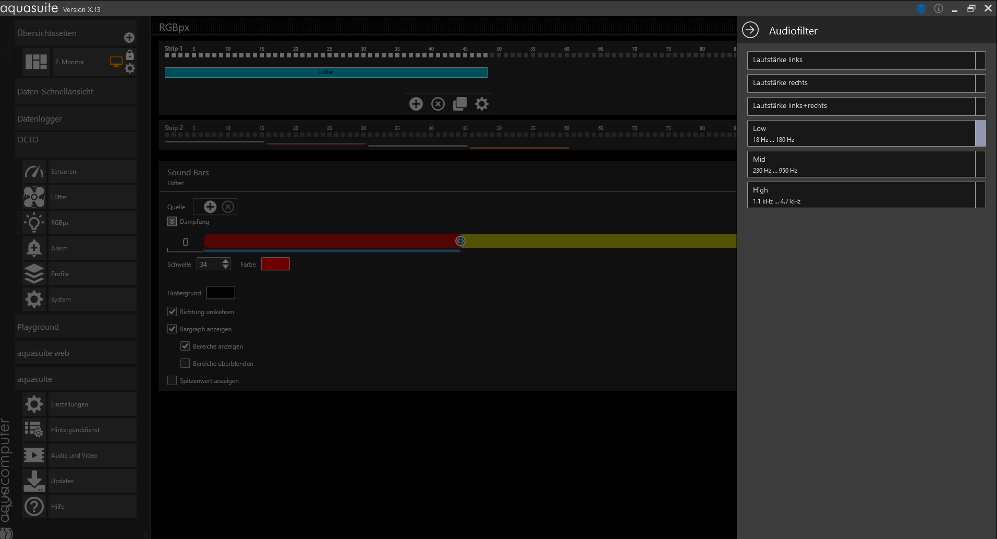Toggle the lock icon on 2. Monitor page
Viewport: 997px width, 539px height.
pyautogui.click(x=130, y=55)
